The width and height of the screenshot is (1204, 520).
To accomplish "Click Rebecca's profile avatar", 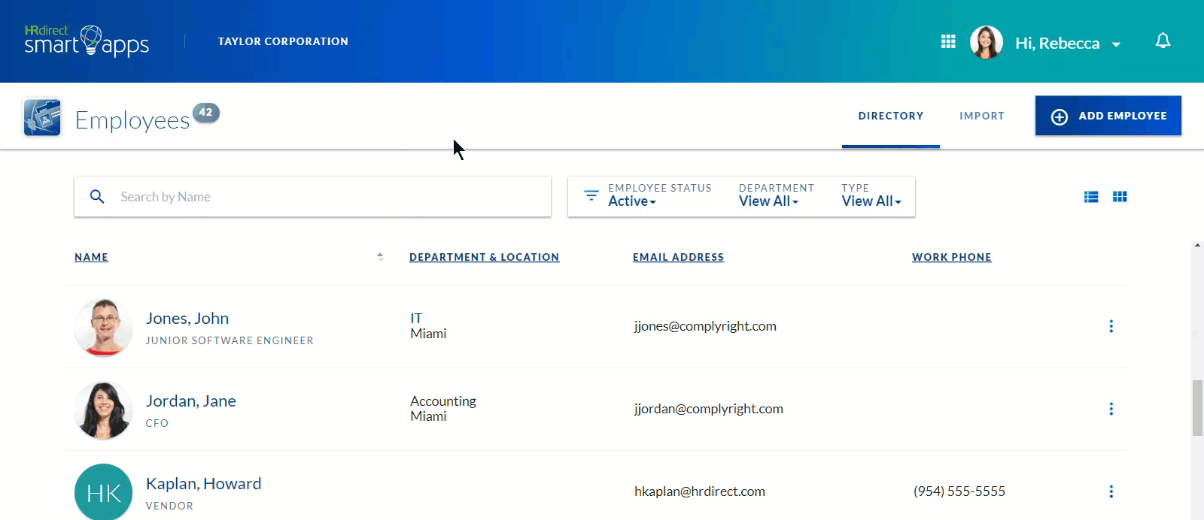I will (987, 42).
